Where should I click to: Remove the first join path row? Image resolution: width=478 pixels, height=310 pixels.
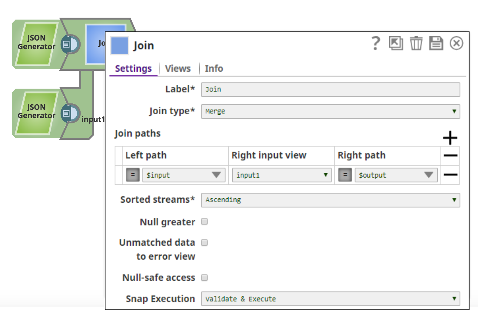tap(450, 175)
